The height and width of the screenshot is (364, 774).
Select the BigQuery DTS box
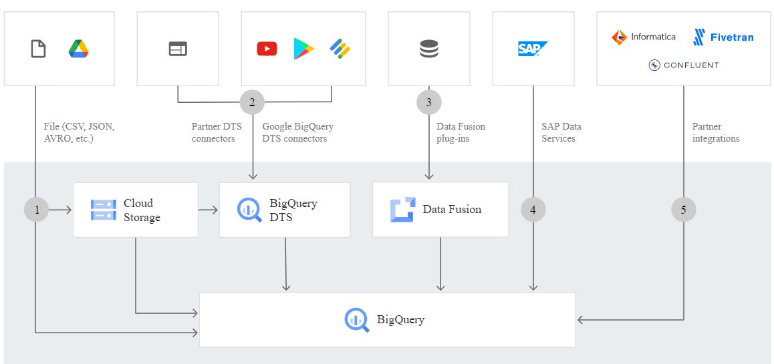coord(285,210)
